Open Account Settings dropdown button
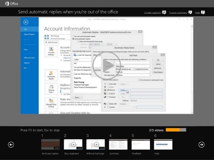Image resolution: width=214 pixels, height=160 pixels. click(x=51, y=51)
